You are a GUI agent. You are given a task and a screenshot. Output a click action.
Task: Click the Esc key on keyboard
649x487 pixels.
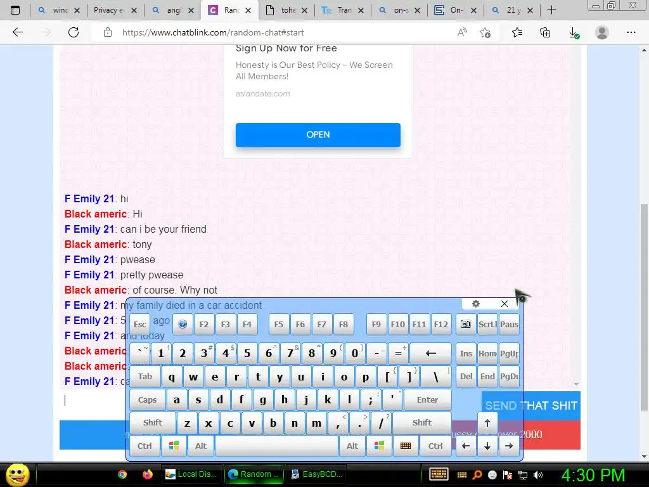pyautogui.click(x=140, y=324)
